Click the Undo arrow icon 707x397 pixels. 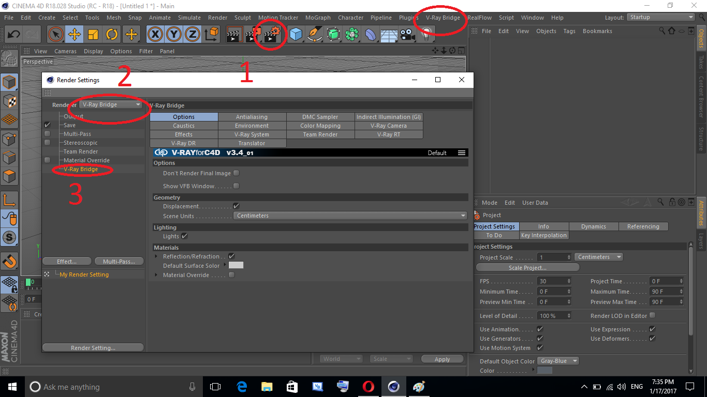14,35
